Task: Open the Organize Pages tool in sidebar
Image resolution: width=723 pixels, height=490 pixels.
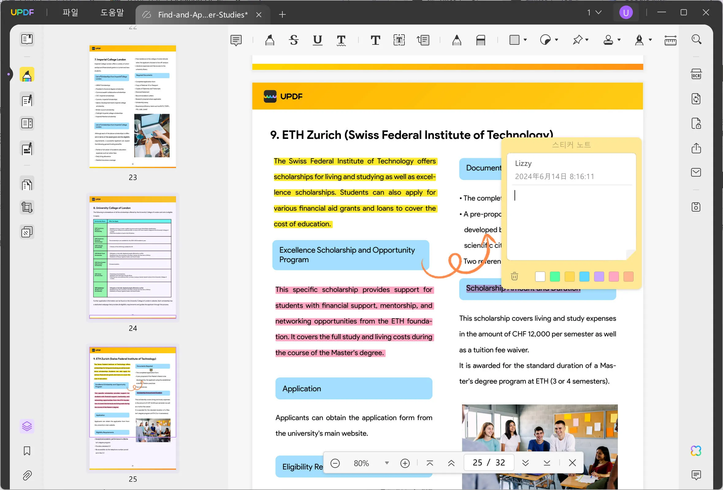Action: pos(27,185)
